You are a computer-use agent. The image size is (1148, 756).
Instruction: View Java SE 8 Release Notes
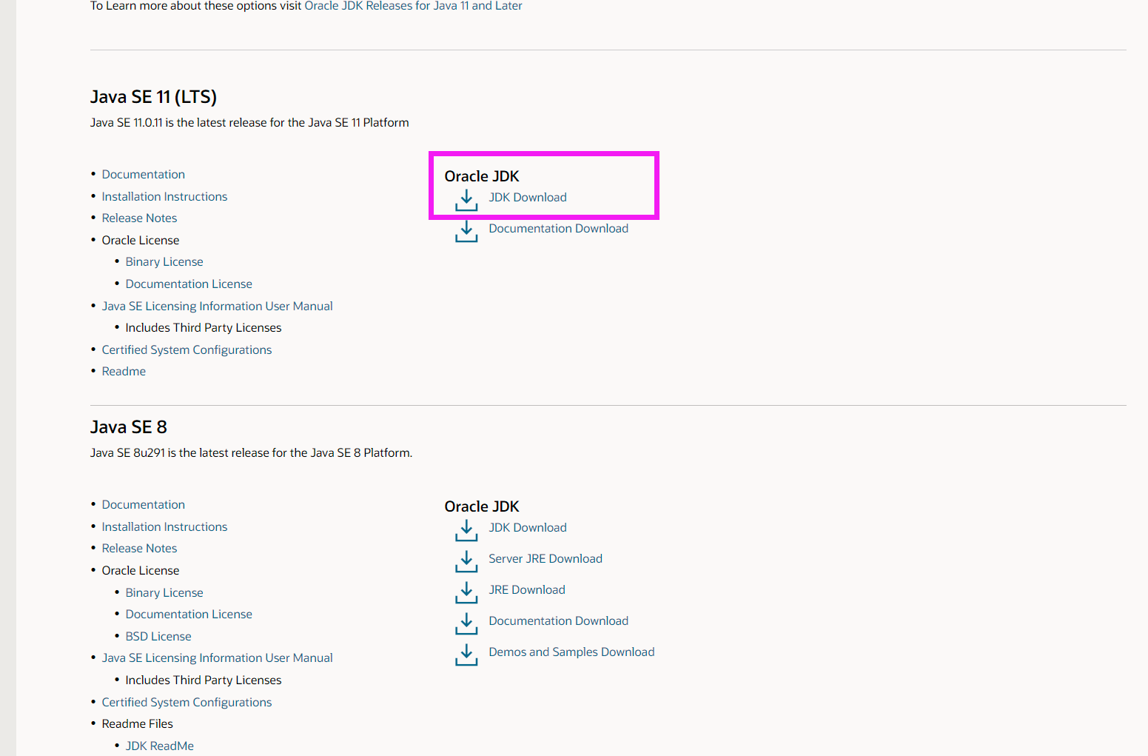point(139,548)
